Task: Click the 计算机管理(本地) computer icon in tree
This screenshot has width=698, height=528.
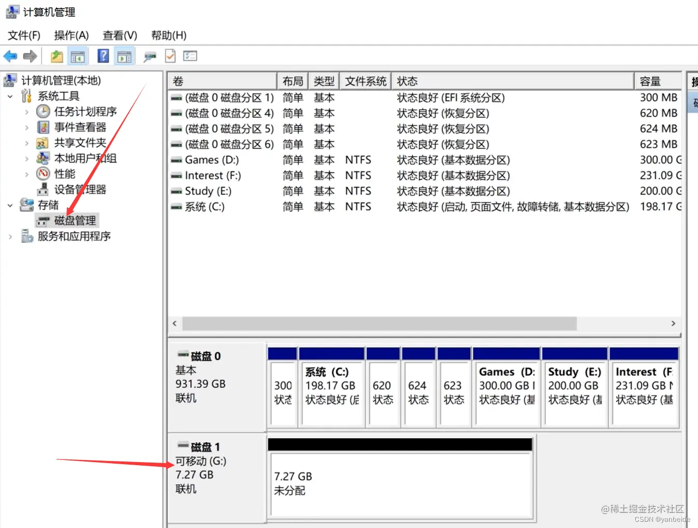Action: tap(9, 80)
